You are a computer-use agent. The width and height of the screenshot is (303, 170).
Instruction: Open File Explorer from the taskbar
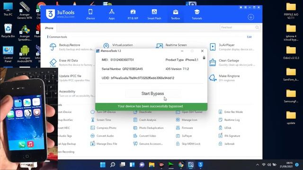tap(151, 165)
